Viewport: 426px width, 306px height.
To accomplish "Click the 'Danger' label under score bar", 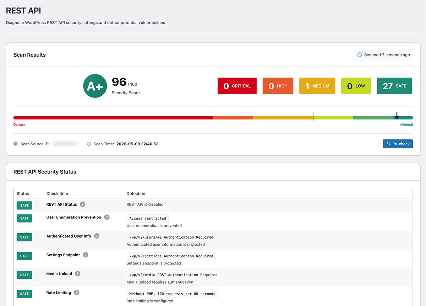I will 19,124.
